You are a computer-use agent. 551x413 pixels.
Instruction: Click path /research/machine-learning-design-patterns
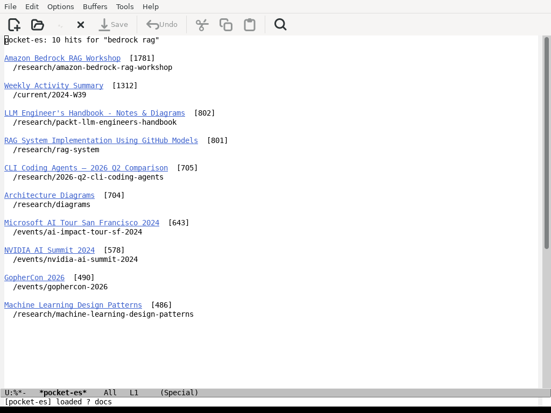[x=103, y=314]
